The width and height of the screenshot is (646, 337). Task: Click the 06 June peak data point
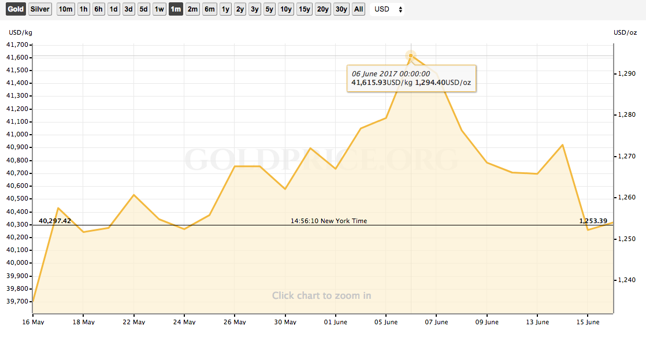tap(411, 55)
